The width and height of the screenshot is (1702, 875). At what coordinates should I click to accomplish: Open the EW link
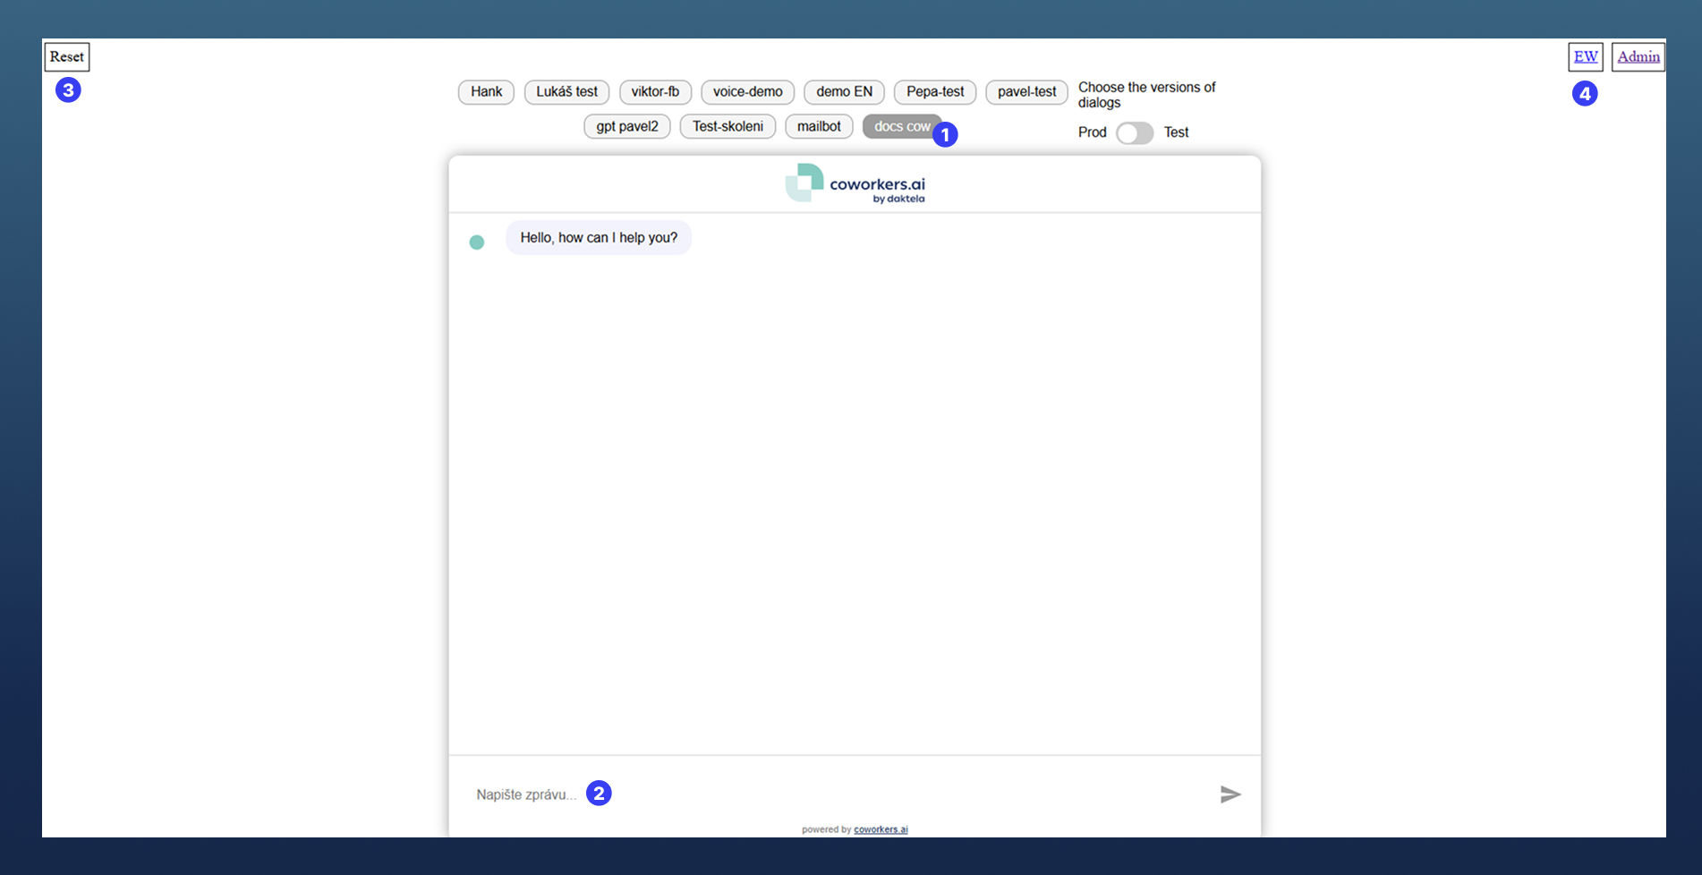1585,56
